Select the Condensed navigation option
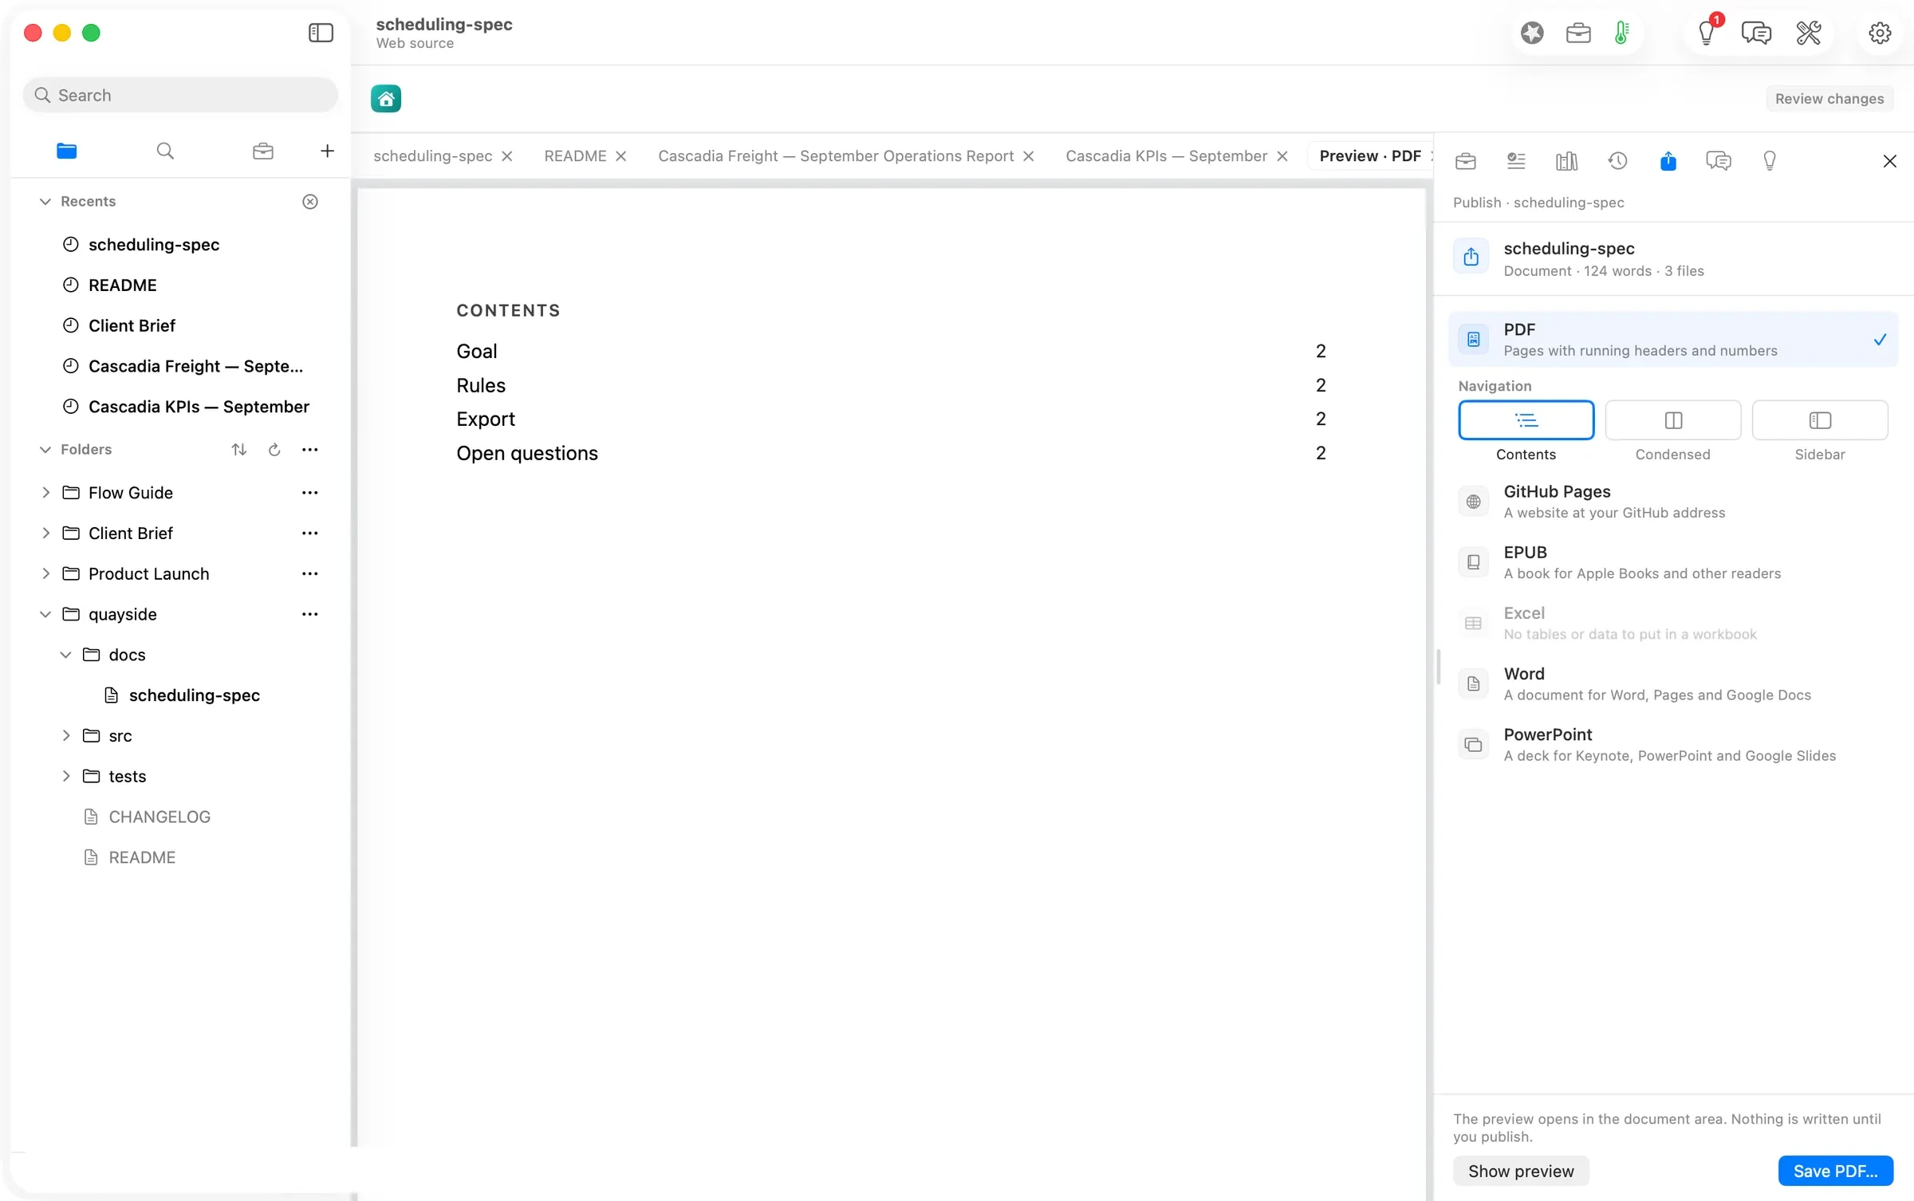Image resolution: width=1914 pixels, height=1201 pixels. 1672,420
